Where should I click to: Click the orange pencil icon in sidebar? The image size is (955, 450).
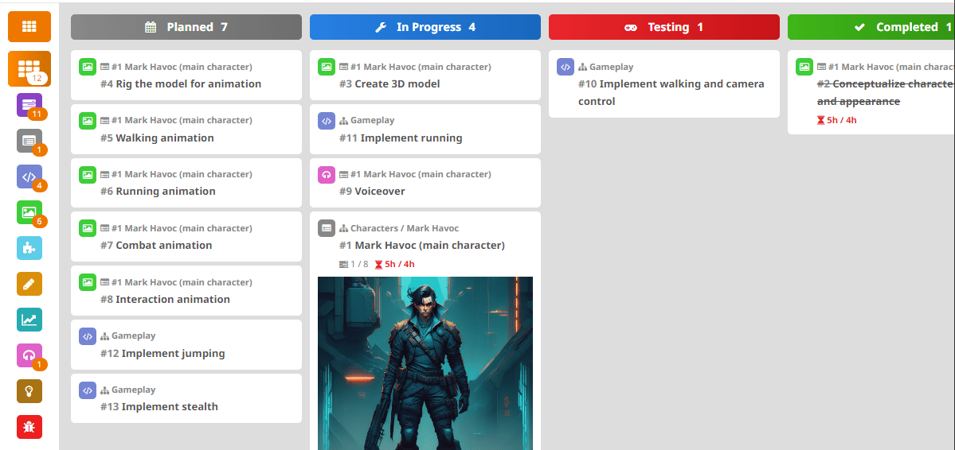[x=29, y=284]
